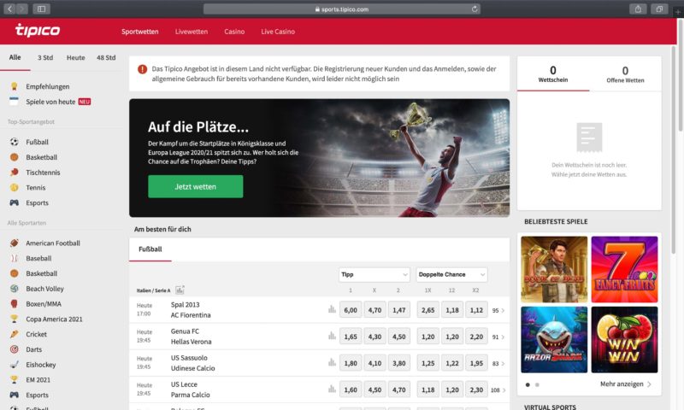Open the American Football icon

[x=15, y=243]
